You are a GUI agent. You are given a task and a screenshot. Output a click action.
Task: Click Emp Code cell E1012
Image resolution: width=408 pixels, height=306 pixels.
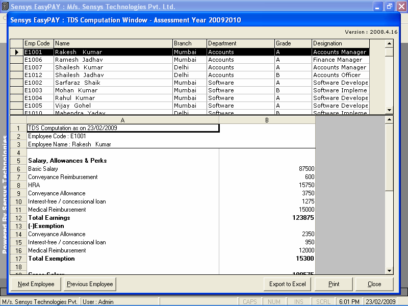tap(38, 75)
